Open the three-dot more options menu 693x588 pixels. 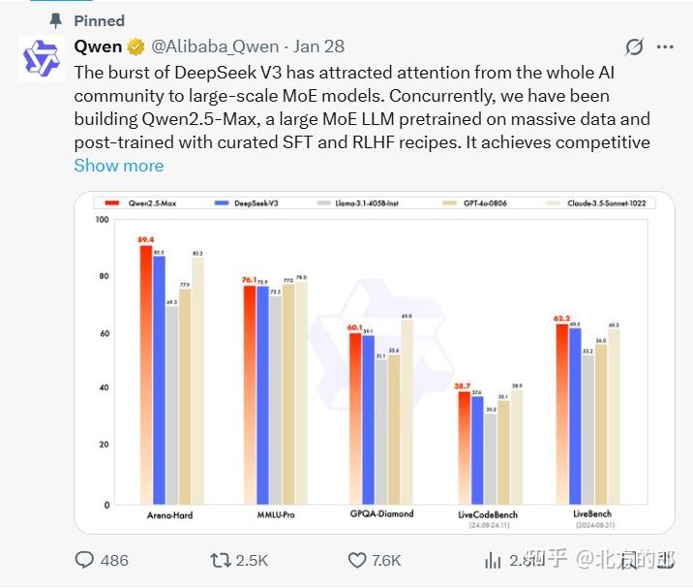(665, 46)
